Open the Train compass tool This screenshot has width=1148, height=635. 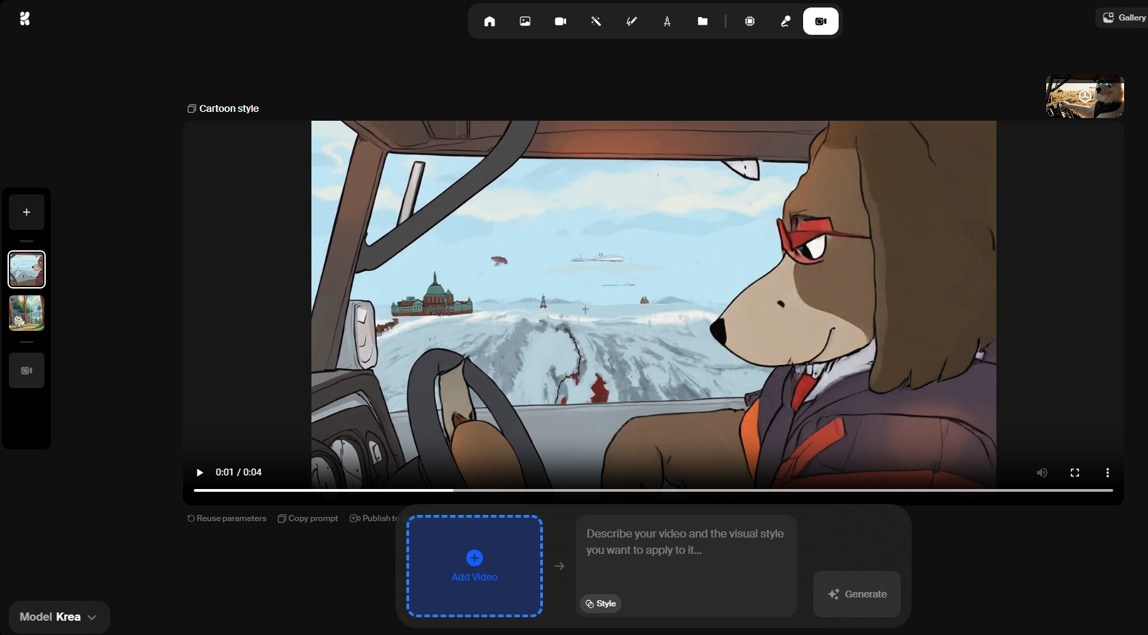click(x=667, y=21)
